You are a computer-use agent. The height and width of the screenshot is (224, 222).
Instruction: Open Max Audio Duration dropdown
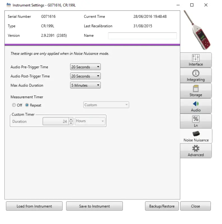click(85, 85)
